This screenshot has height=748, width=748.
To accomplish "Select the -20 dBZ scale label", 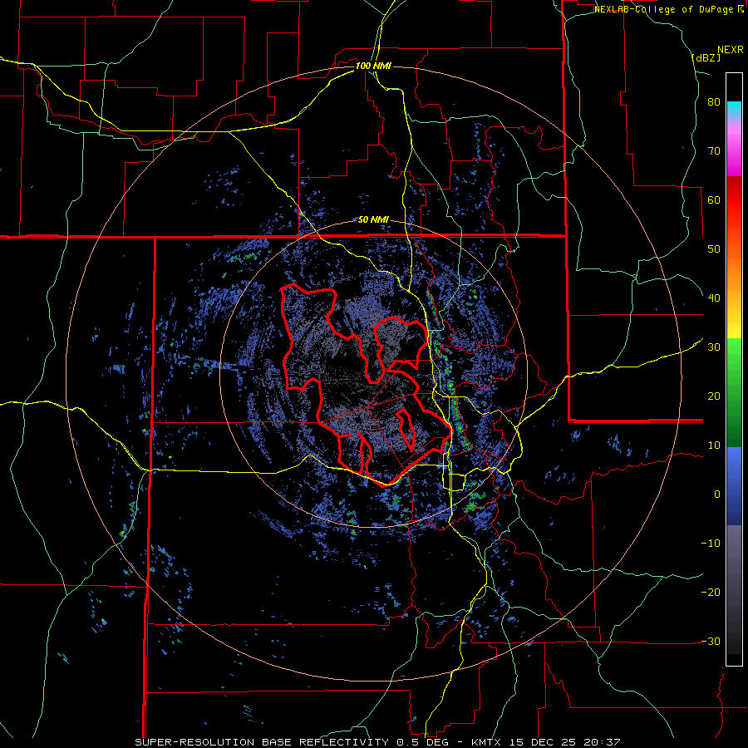I will pyautogui.click(x=711, y=593).
